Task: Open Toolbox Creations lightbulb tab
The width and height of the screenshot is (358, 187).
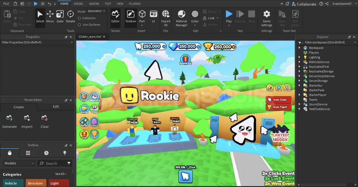Action: 65,153
